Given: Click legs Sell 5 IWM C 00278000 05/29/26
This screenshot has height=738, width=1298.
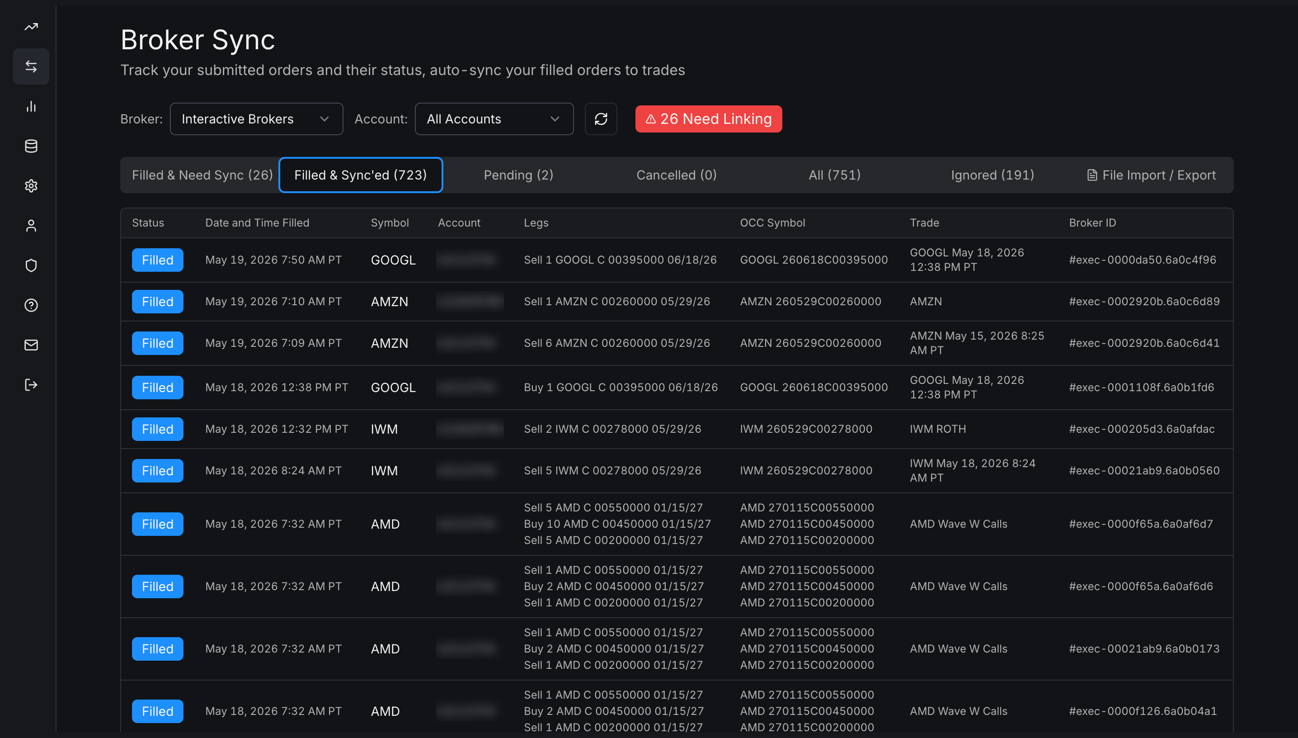Looking at the screenshot, I should click(x=612, y=471).
